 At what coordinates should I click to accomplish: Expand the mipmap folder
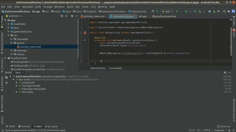click(x=11, y=51)
